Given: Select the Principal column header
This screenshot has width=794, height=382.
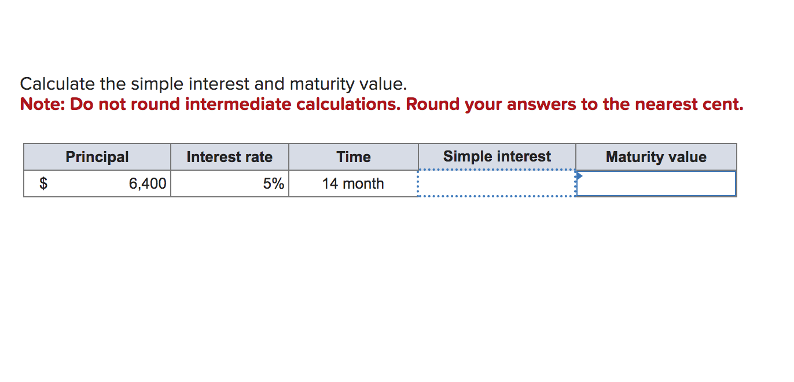Looking at the screenshot, I should click(x=97, y=156).
